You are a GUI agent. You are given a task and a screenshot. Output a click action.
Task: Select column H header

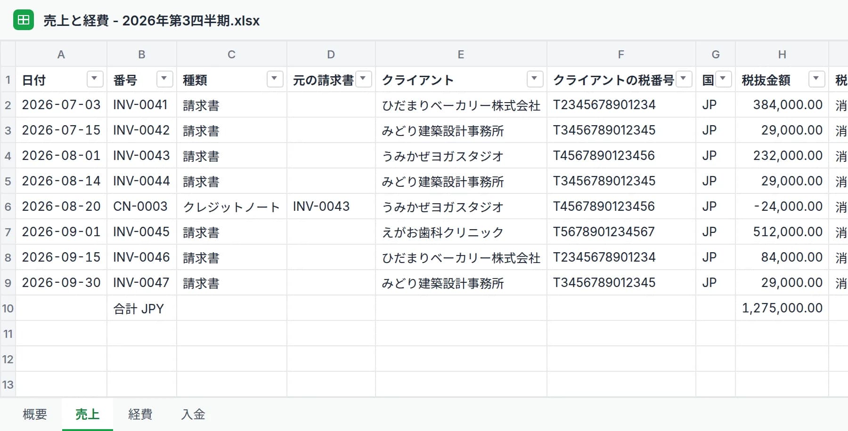click(x=782, y=54)
